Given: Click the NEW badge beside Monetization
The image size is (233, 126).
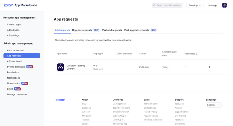Looking at the screenshot, I should [25, 83].
